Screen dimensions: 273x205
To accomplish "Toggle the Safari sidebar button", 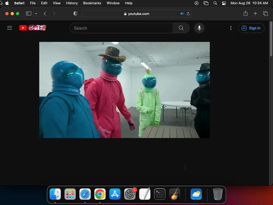I will coord(29,14).
